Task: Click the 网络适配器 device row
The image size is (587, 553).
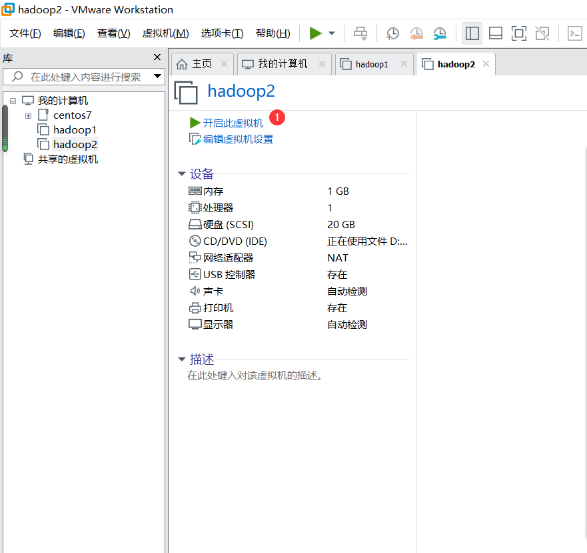Action: (x=298, y=258)
